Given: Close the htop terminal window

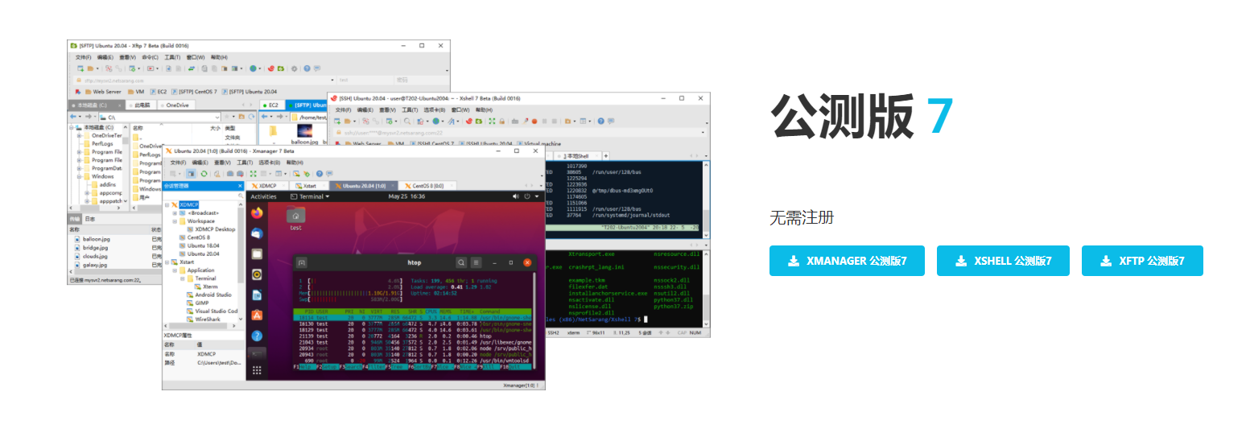Looking at the screenshot, I should (527, 262).
